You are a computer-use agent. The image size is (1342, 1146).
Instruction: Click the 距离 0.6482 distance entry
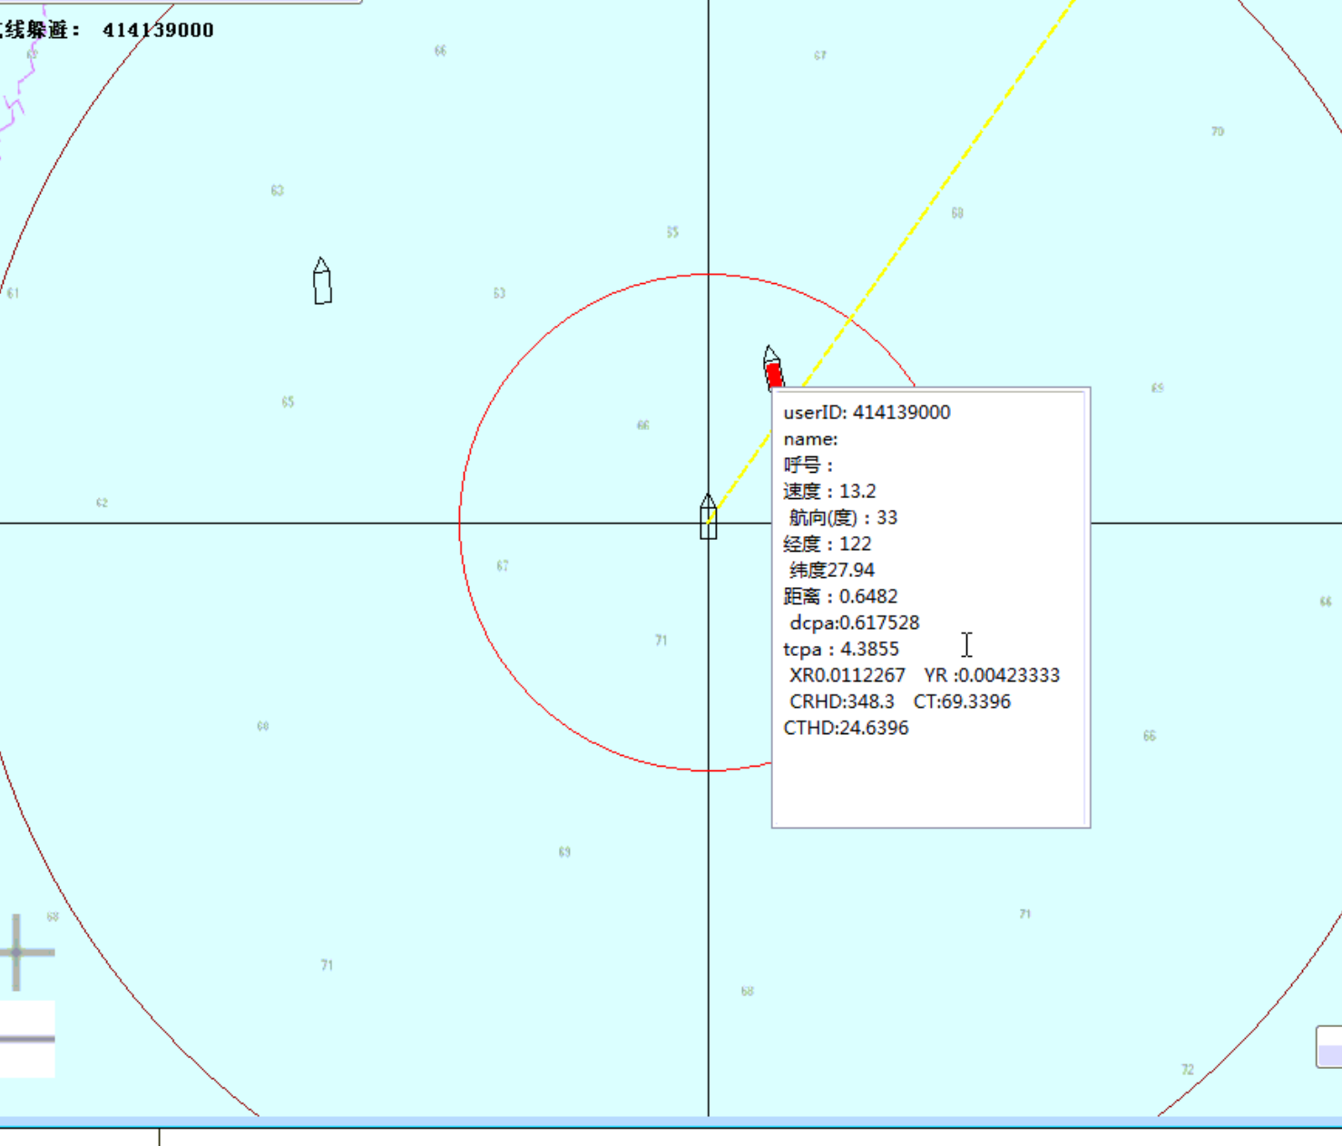[x=840, y=597]
